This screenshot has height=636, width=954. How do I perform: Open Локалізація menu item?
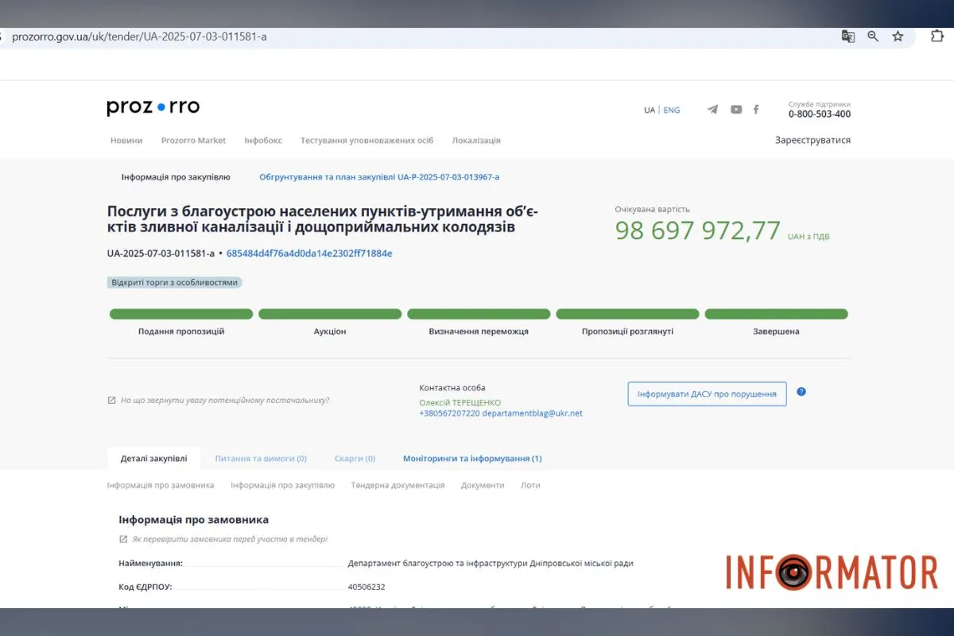pos(476,141)
